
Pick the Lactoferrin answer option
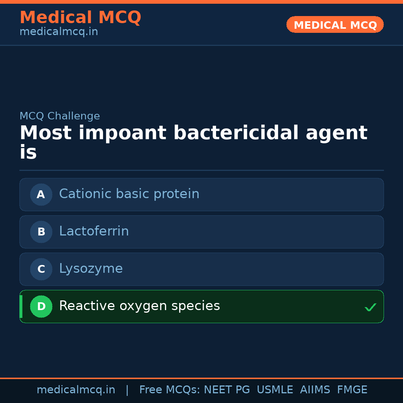94,231
